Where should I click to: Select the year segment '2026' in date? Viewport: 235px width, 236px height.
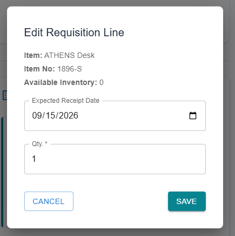(69, 115)
